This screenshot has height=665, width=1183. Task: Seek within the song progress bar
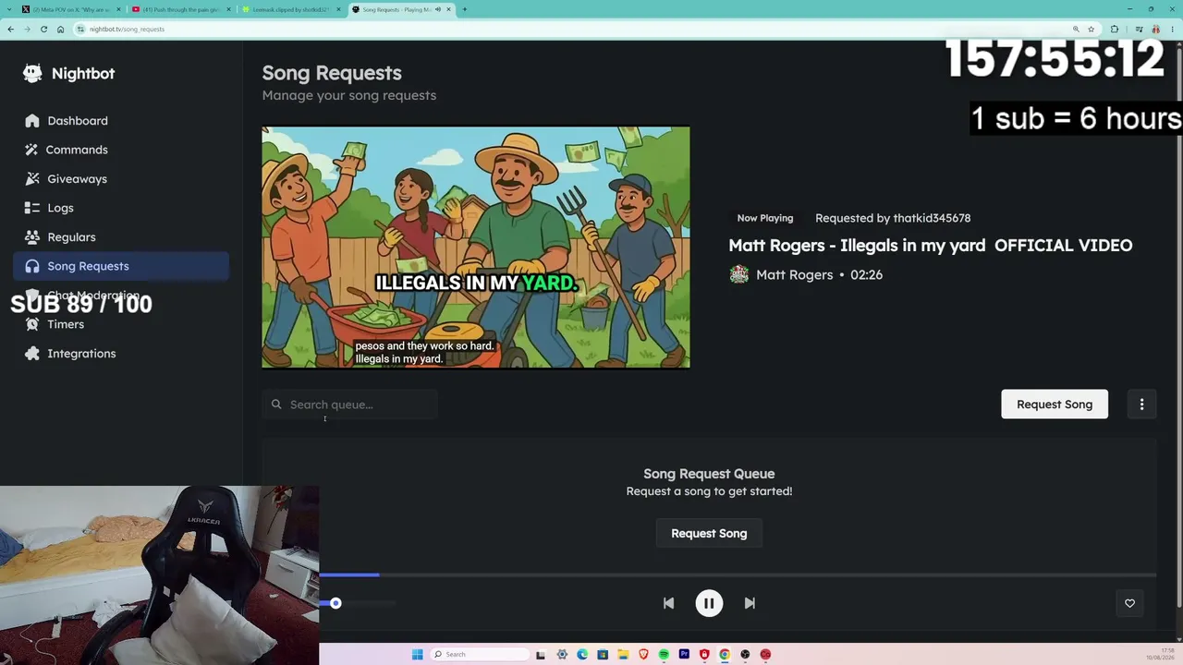tap(738, 575)
